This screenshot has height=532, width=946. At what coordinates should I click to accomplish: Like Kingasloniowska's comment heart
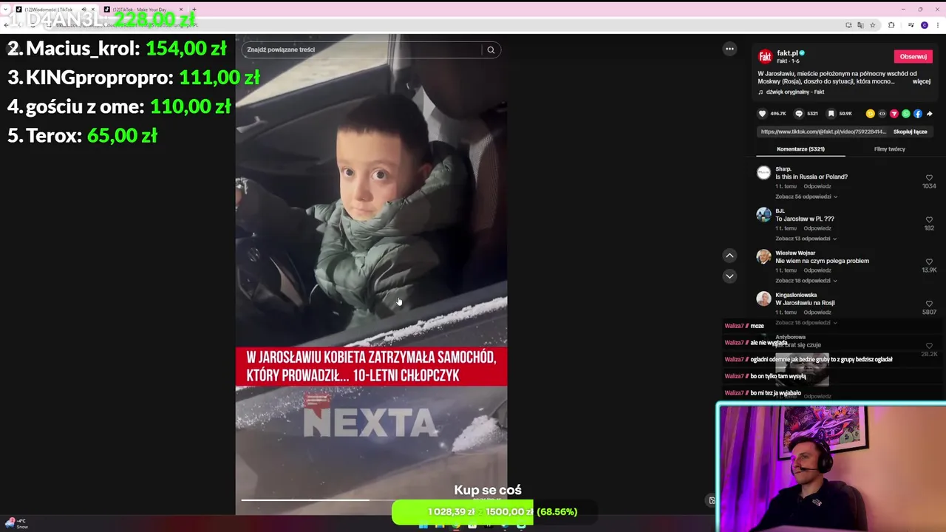pos(929,304)
